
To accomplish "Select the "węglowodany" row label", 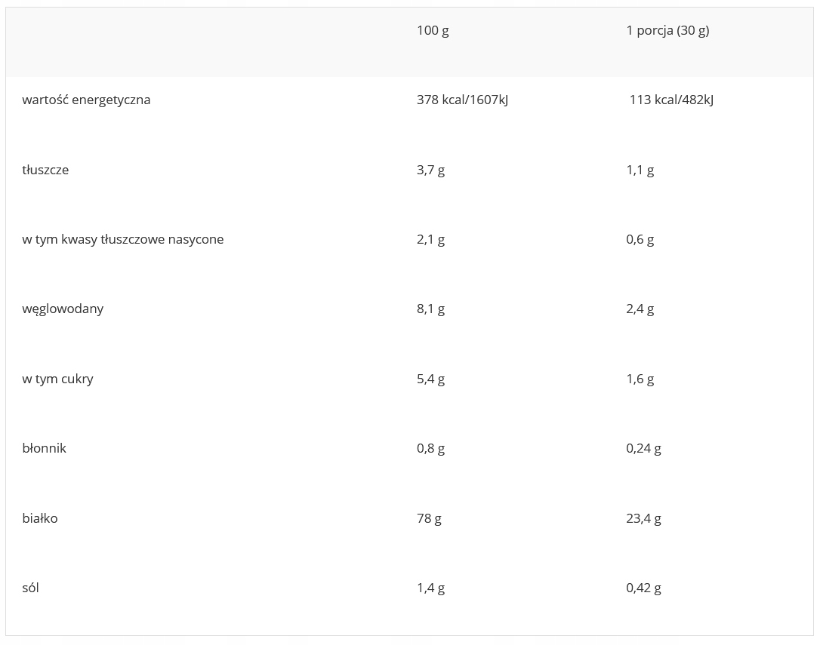I will pyautogui.click(x=63, y=309).
